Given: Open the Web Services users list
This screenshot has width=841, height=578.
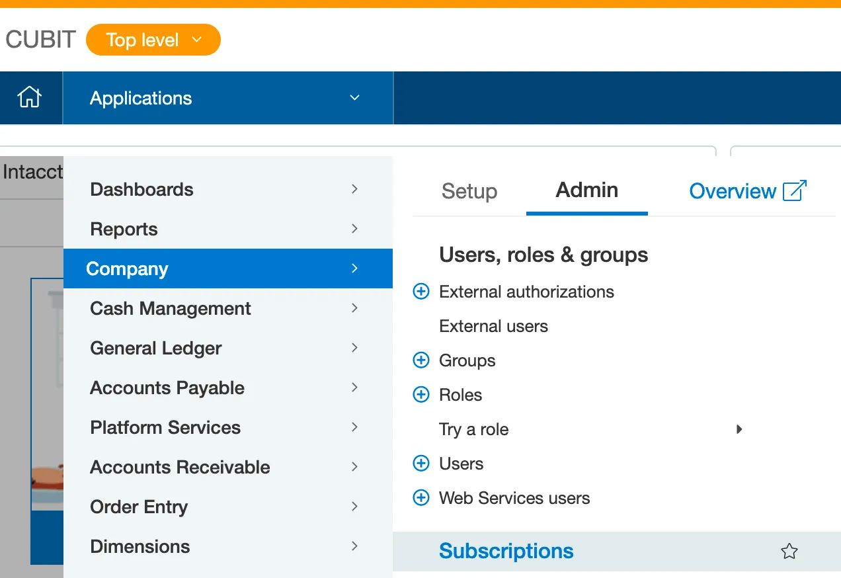Looking at the screenshot, I should coord(514,498).
